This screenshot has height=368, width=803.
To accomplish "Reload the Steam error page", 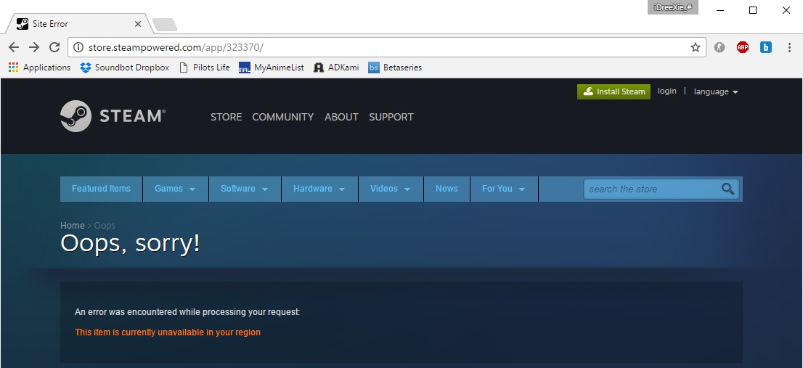I will pos(54,47).
